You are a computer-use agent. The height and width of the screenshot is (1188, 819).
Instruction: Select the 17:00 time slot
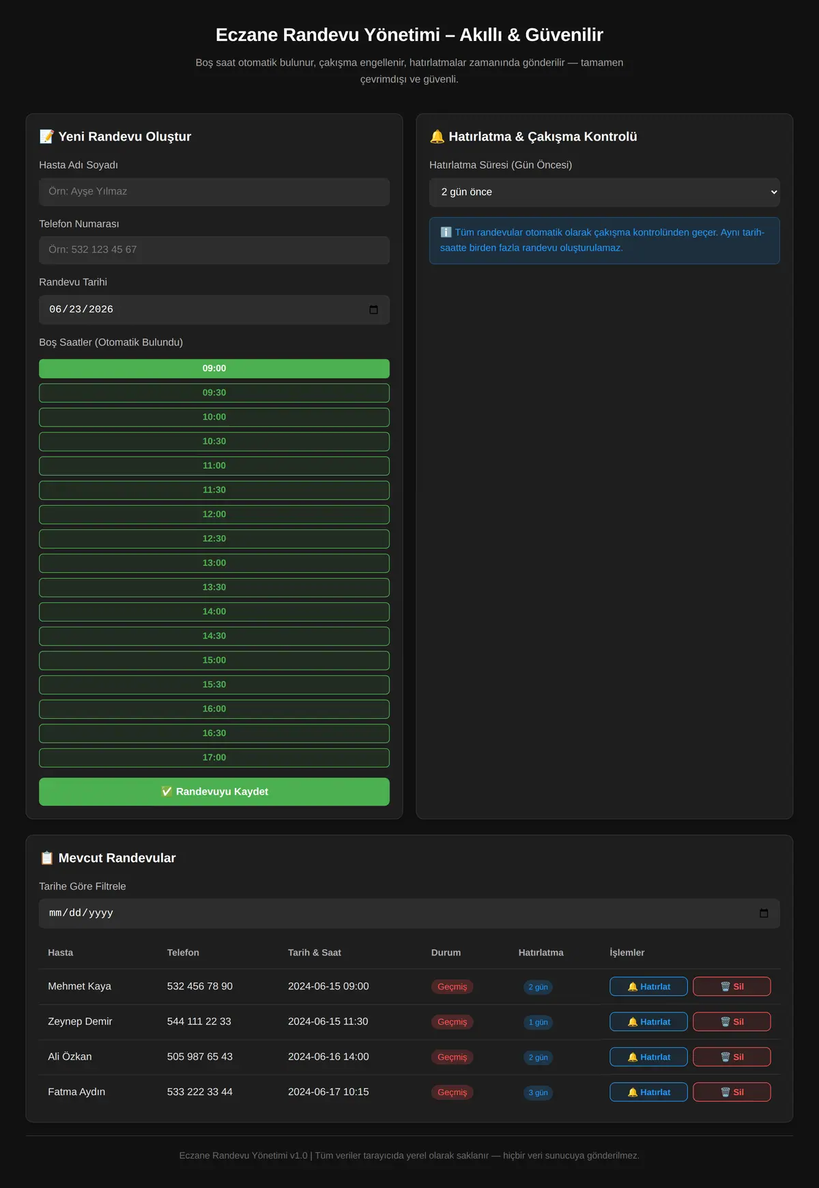point(214,758)
